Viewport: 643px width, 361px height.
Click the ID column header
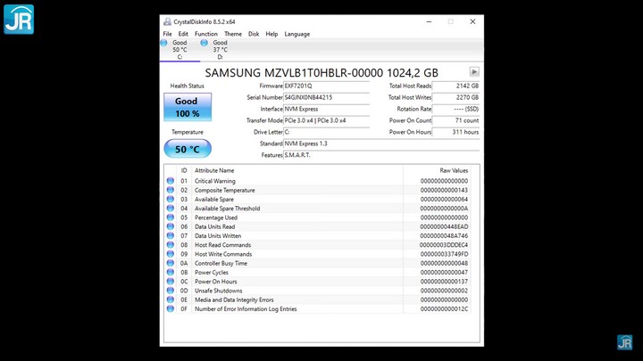[x=184, y=170]
